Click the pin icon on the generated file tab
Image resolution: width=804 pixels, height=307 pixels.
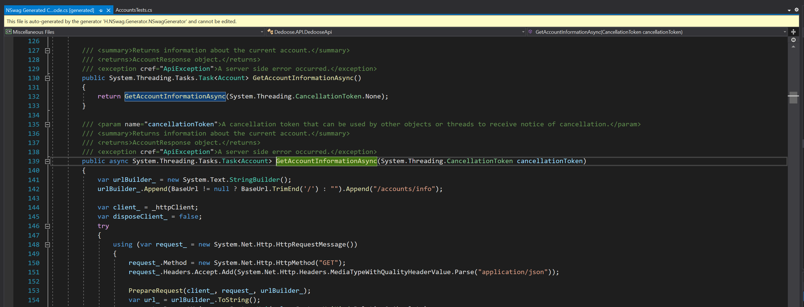[100, 10]
